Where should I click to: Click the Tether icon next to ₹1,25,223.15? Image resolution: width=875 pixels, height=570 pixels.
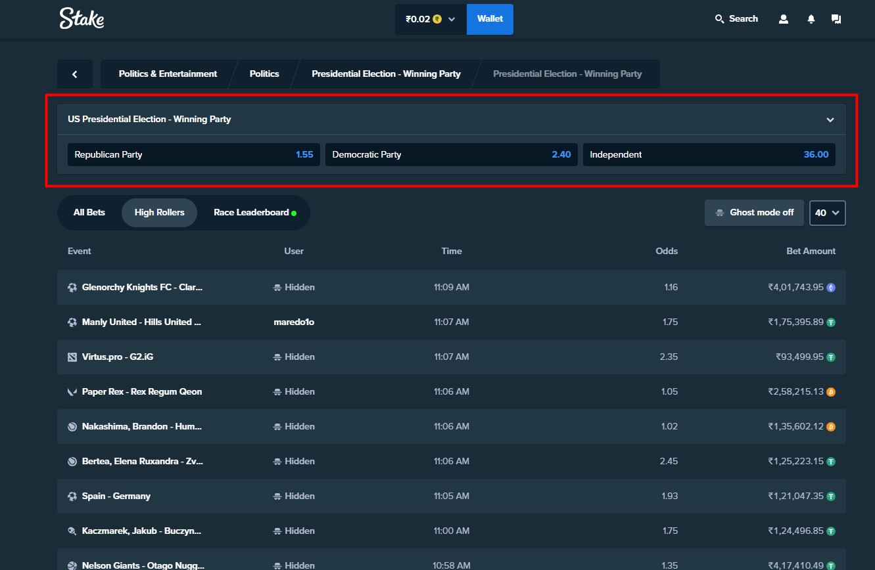pos(831,461)
